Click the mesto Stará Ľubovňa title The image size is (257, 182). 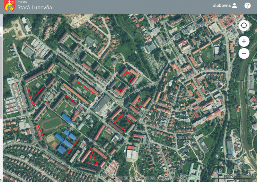pyautogui.click(x=35, y=5)
